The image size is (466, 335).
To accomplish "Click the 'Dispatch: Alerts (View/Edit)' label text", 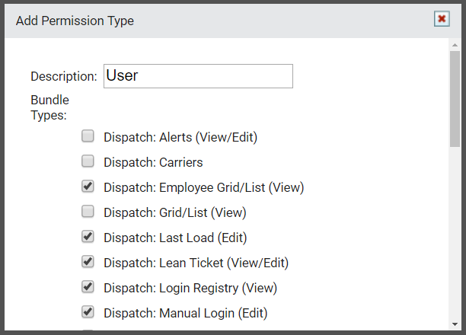I will (180, 138).
